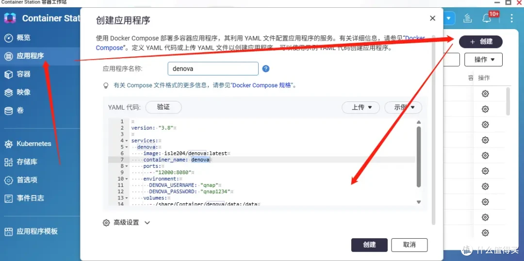
Task: Collapse the denova block fold arrow
Action: point(127,147)
